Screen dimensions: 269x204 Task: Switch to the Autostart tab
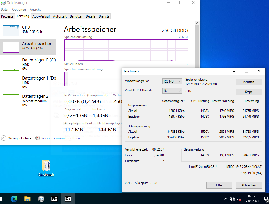coord(60,16)
